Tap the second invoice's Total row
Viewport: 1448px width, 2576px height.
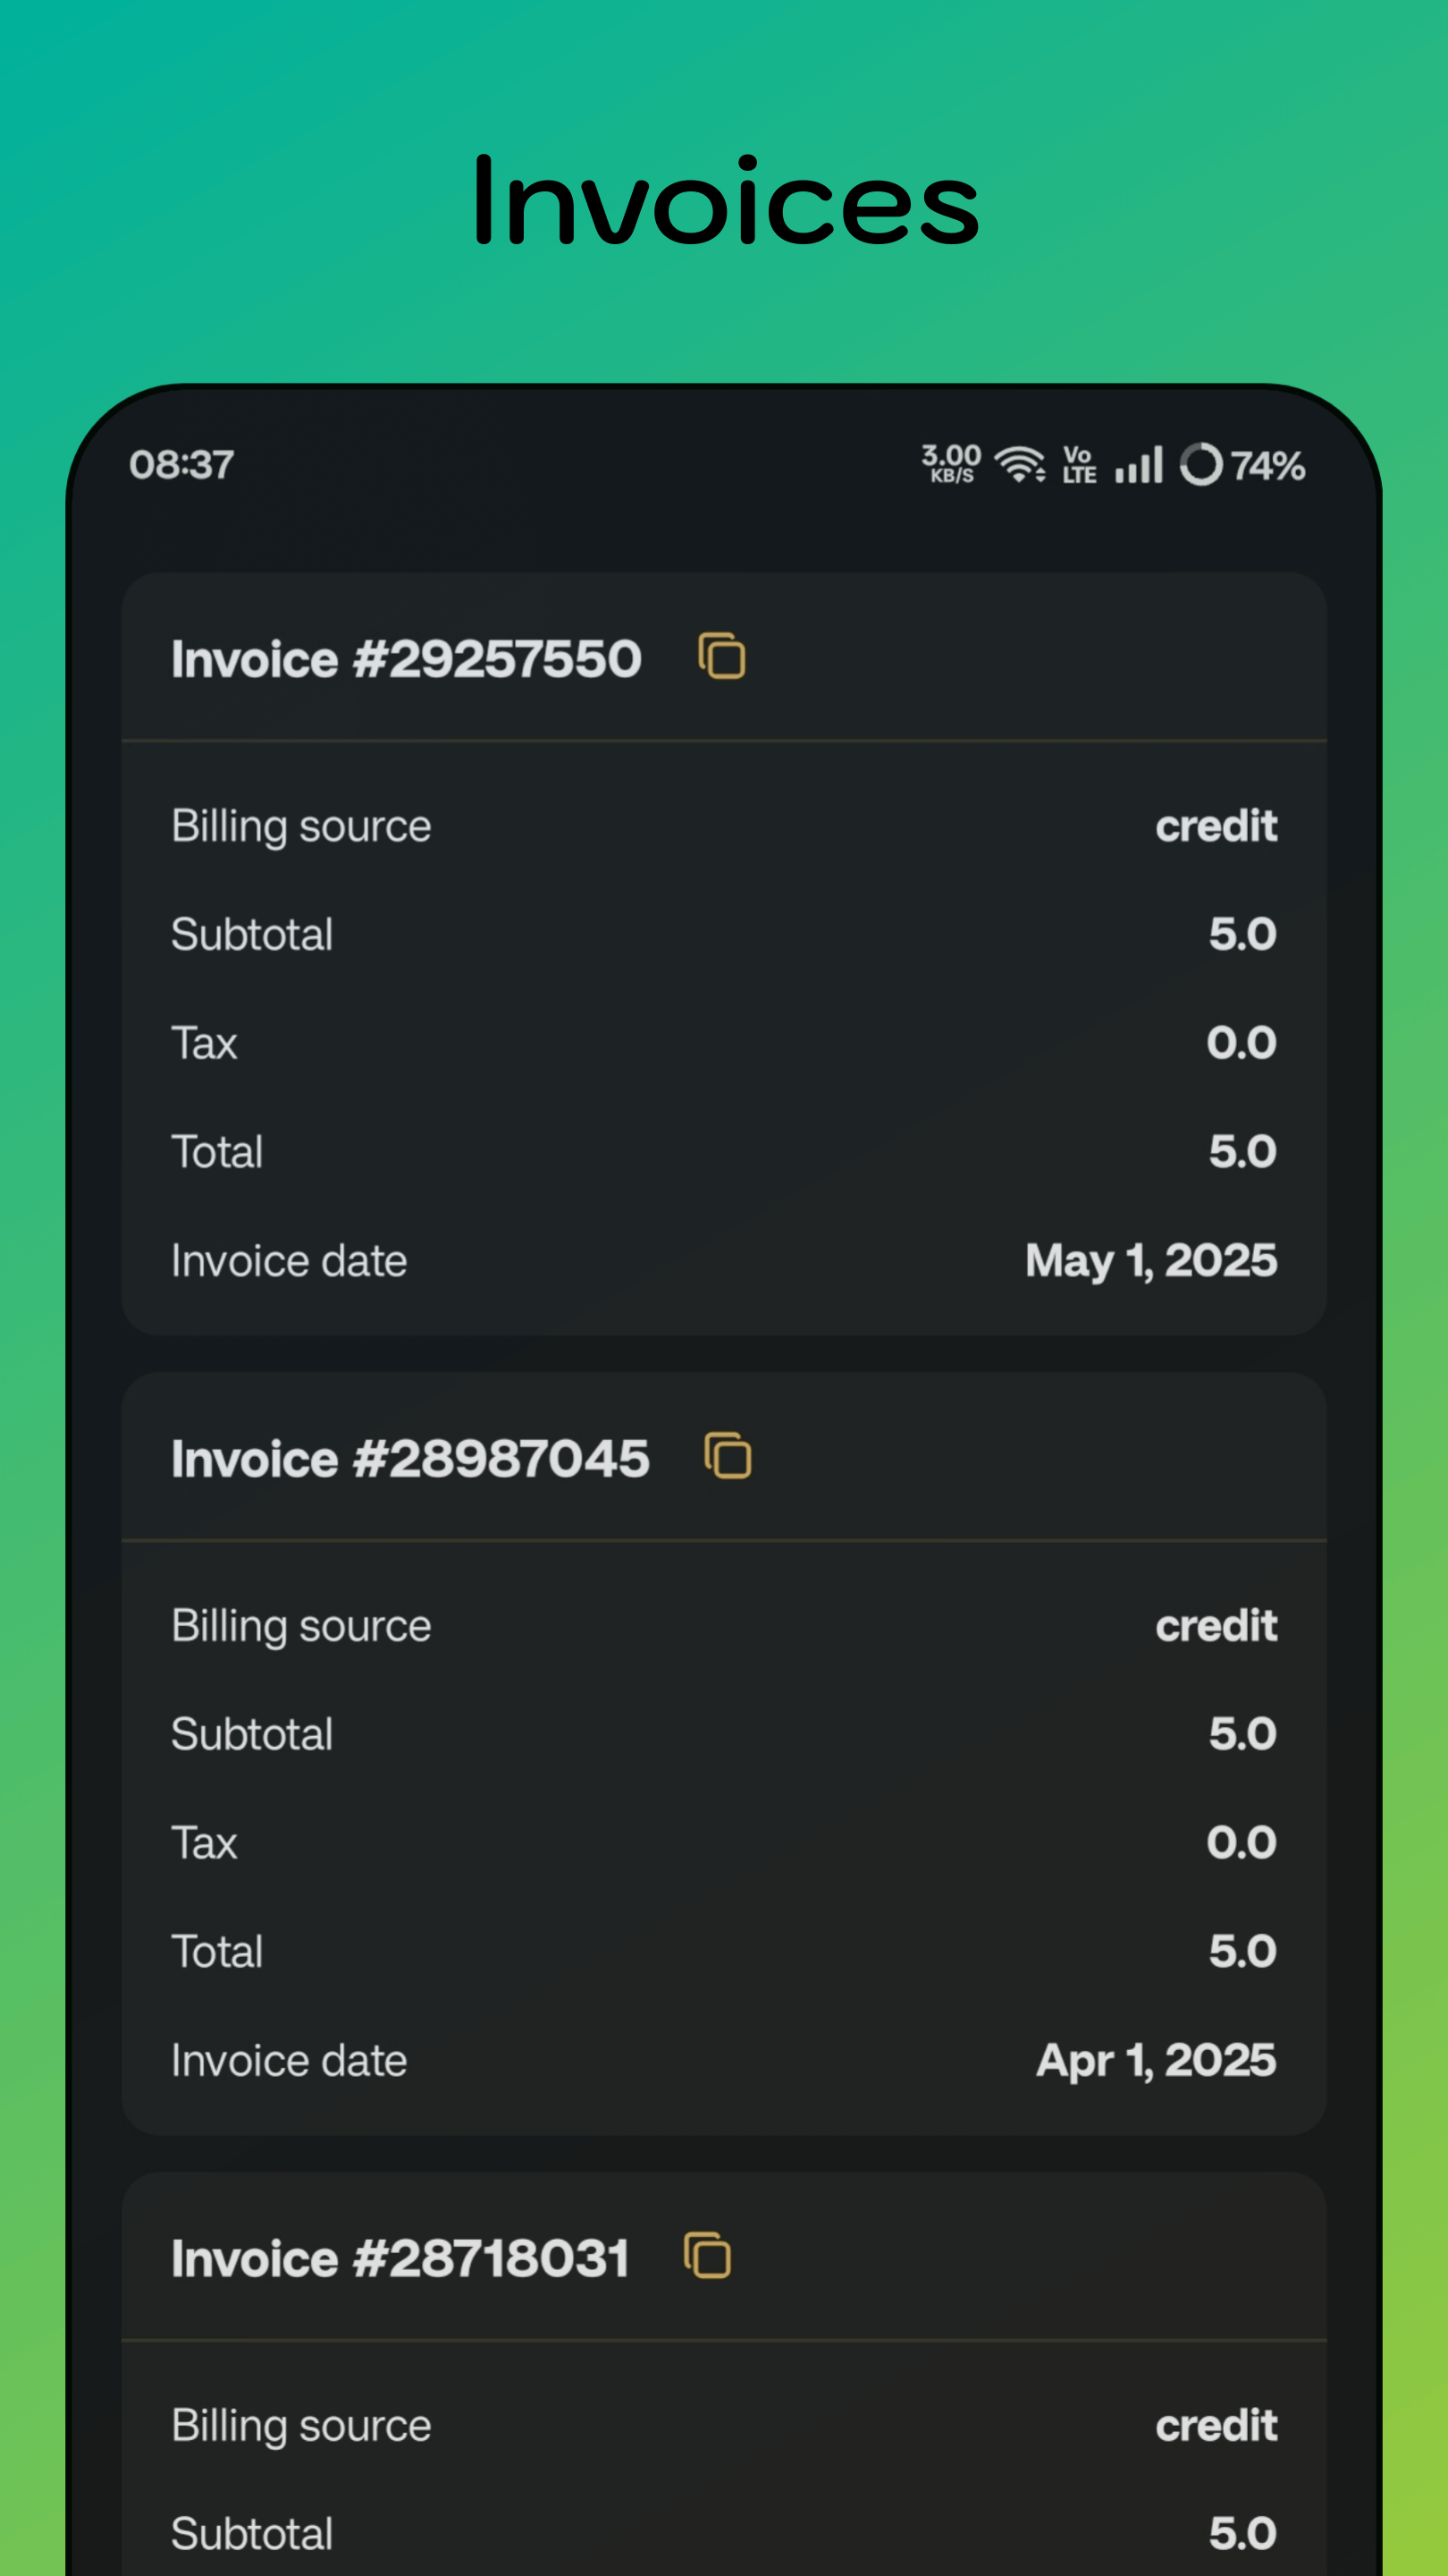(723, 1951)
